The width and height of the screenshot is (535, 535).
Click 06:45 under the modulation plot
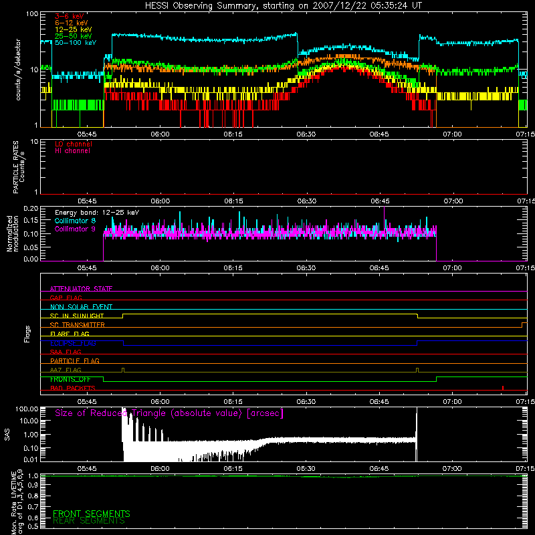[379, 268]
